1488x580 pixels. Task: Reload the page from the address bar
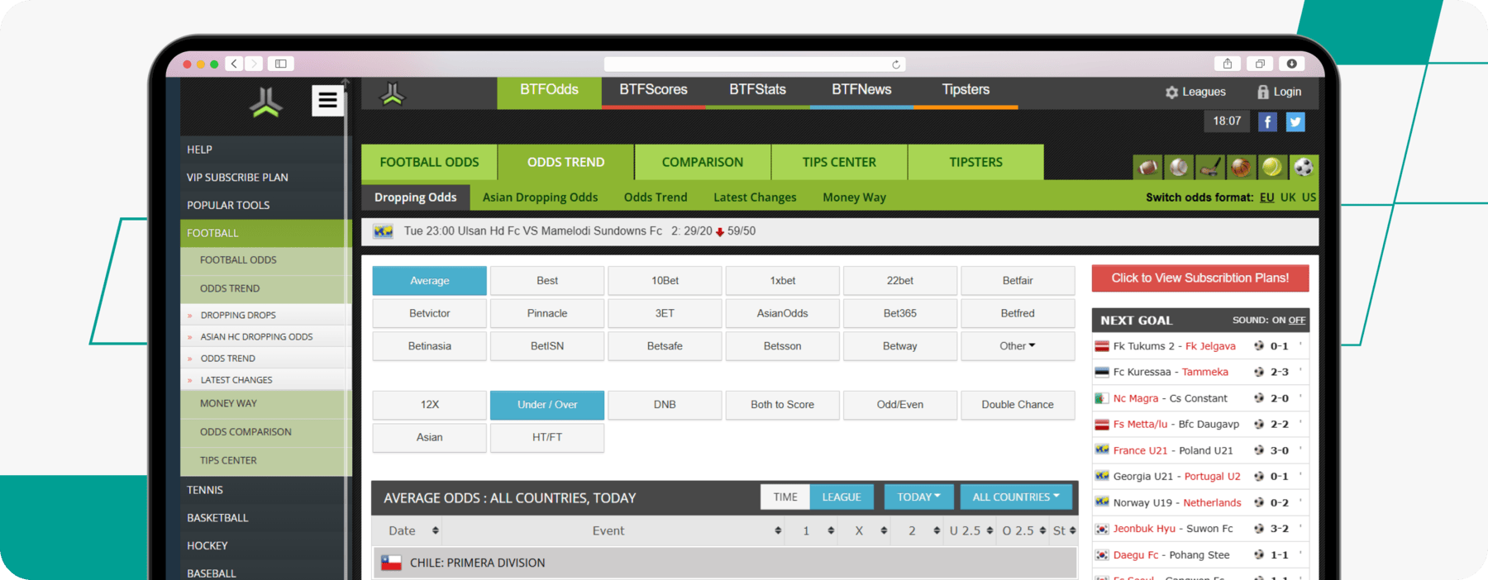[895, 64]
